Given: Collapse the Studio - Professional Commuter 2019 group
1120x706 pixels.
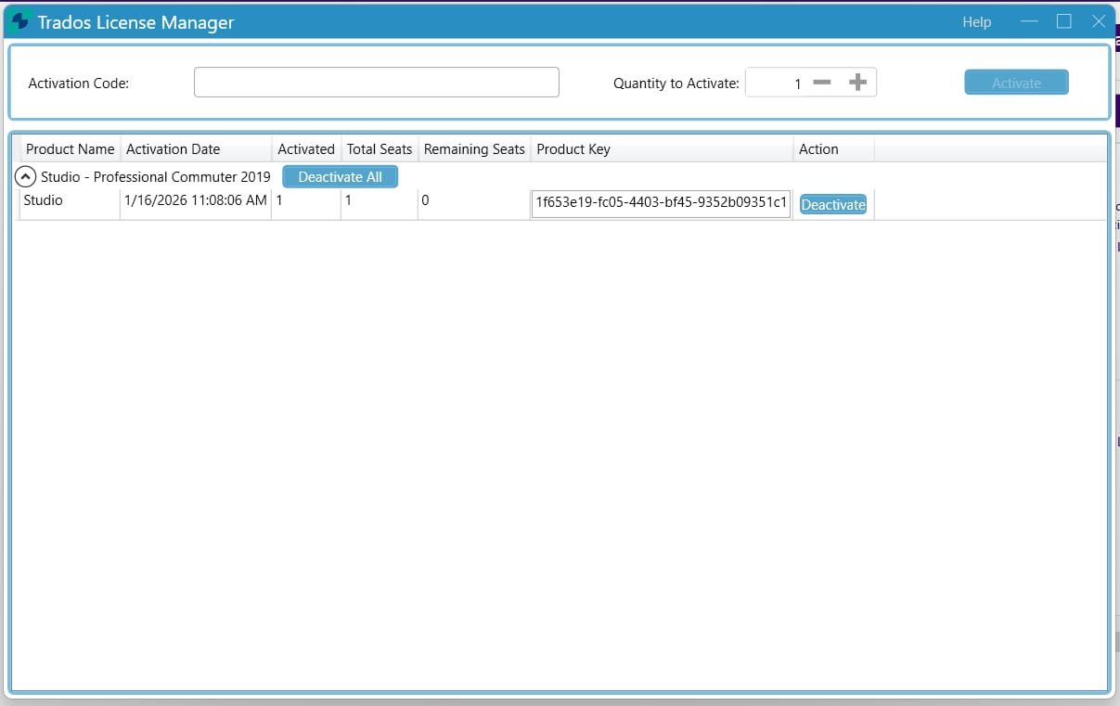Looking at the screenshot, I should (x=25, y=176).
